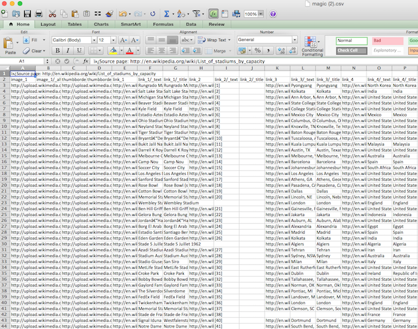Click the Open file folder icon
The image size is (418, 329).
[x=16, y=14]
